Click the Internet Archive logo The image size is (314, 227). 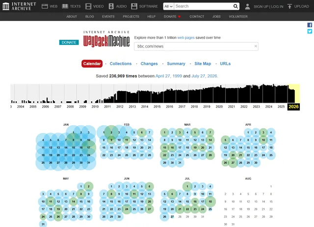(20, 6)
